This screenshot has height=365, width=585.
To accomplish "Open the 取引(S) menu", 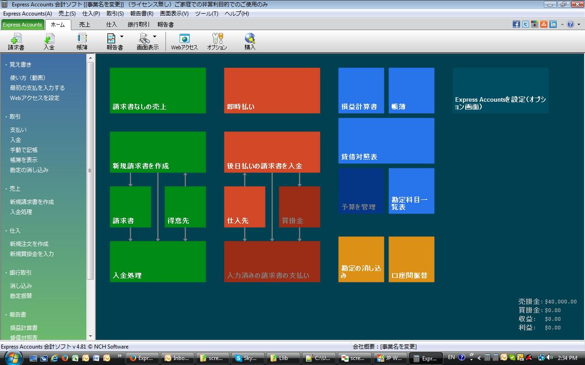I will pos(115,14).
